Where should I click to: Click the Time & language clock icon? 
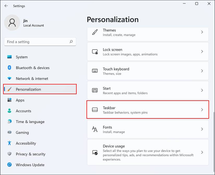tap(9, 122)
